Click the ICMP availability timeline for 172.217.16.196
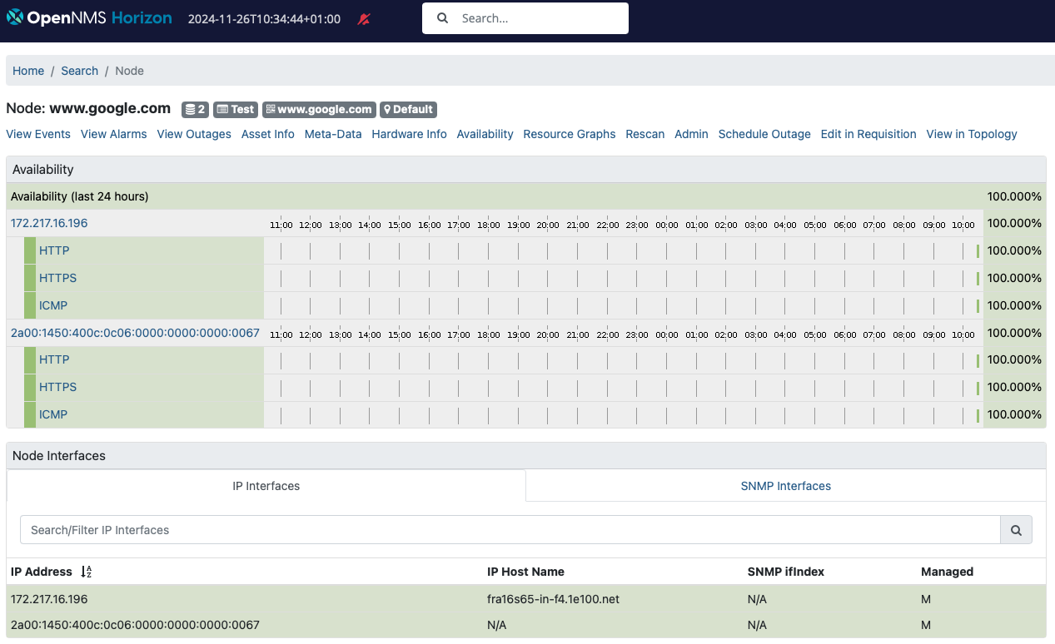Image resolution: width=1055 pixels, height=644 pixels. point(622,305)
